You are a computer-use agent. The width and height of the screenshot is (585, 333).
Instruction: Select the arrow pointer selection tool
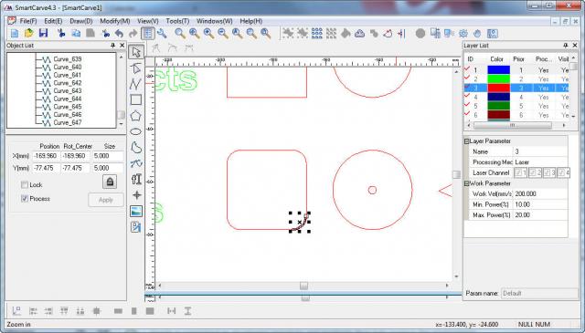136,52
